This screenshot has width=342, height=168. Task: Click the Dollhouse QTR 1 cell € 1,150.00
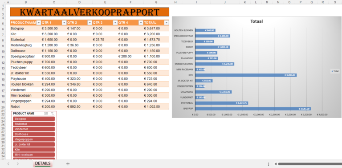click(x=54, y=51)
